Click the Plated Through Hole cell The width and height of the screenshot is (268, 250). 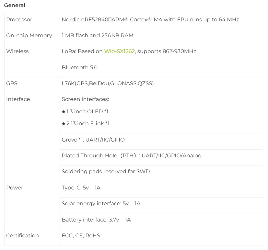tap(132, 156)
